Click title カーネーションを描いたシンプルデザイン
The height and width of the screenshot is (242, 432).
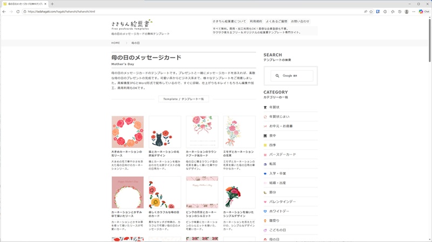[x=238, y=214]
